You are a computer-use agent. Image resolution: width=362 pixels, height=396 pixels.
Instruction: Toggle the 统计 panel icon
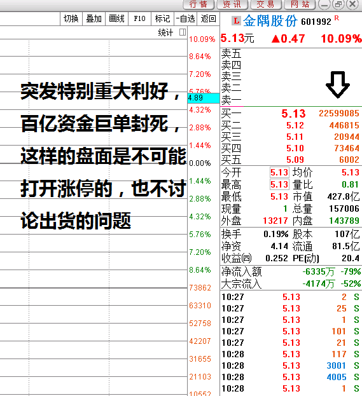(182, 32)
